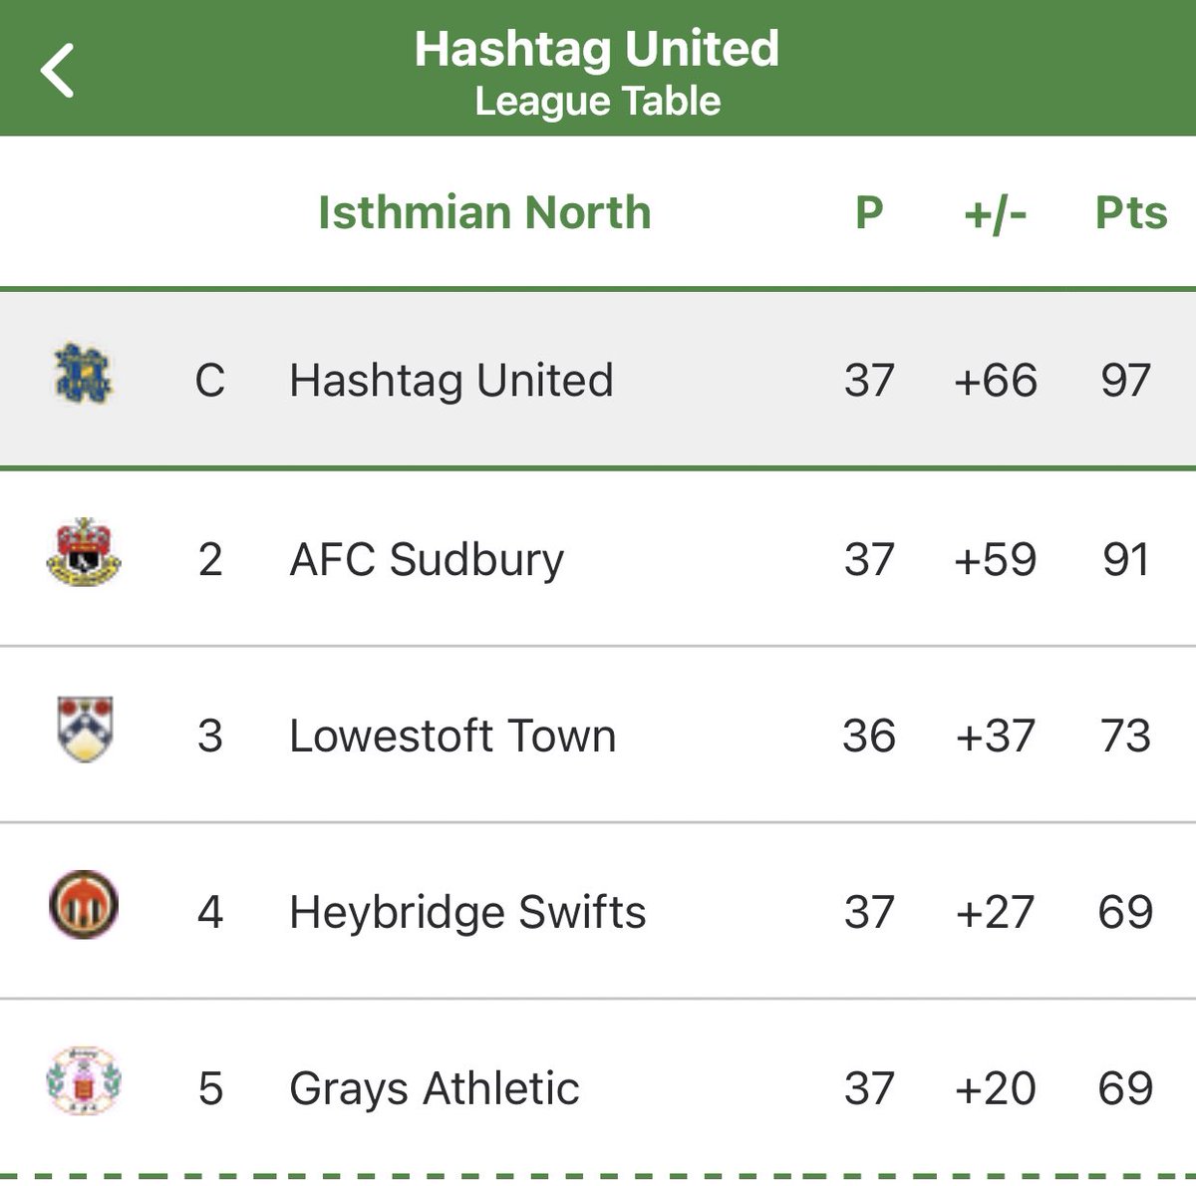
Task: Tap the Heybridge Swifts round badge
Action: pos(84,906)
